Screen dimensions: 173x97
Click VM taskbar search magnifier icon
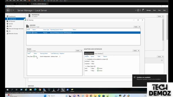point(12,90)
